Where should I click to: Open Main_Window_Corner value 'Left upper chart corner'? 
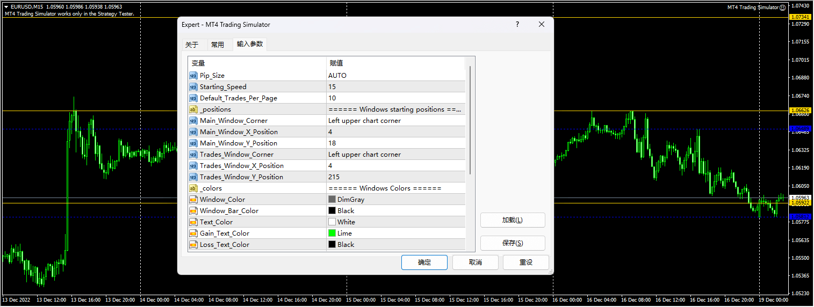[395, 121]
